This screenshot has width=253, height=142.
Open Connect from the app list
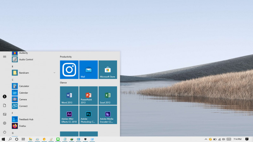pos(34,106)
